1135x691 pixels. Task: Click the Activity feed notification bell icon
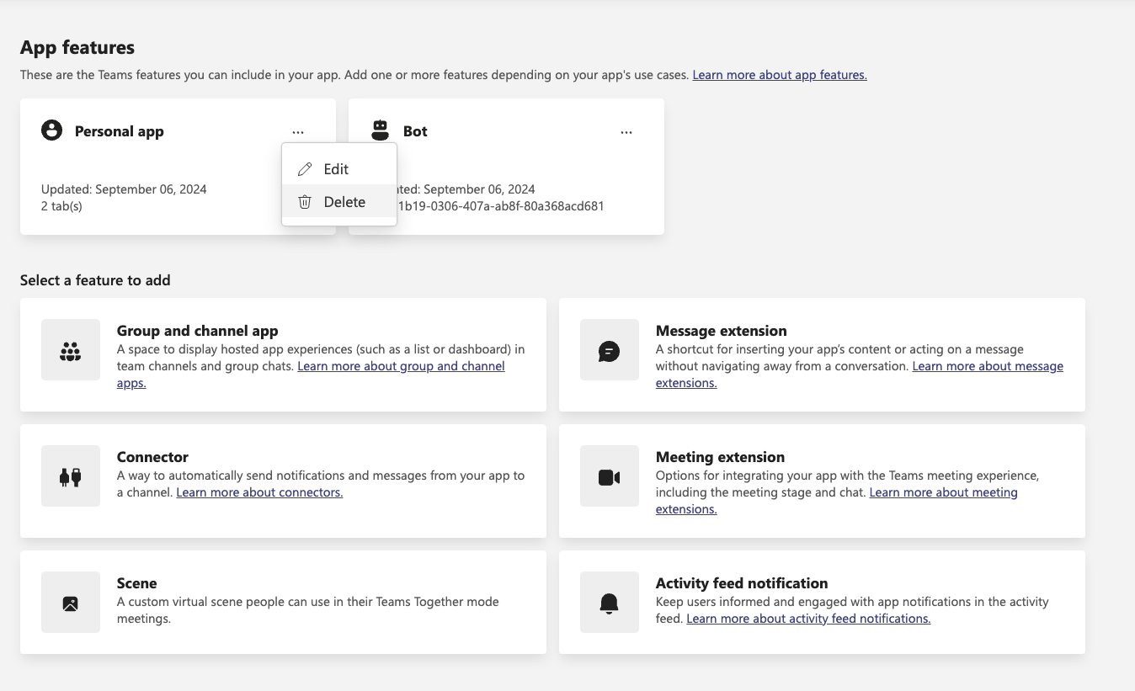tap(610, 603)
